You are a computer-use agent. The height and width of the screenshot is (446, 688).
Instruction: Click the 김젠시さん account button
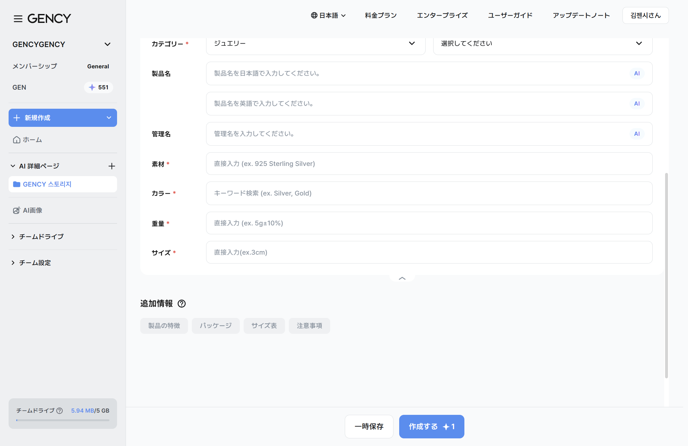pos(645,15)
